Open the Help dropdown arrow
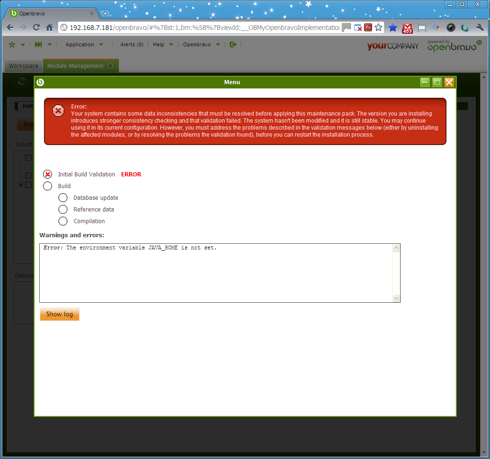The width and height of the screenshot is (490, 459). point(171,44)
